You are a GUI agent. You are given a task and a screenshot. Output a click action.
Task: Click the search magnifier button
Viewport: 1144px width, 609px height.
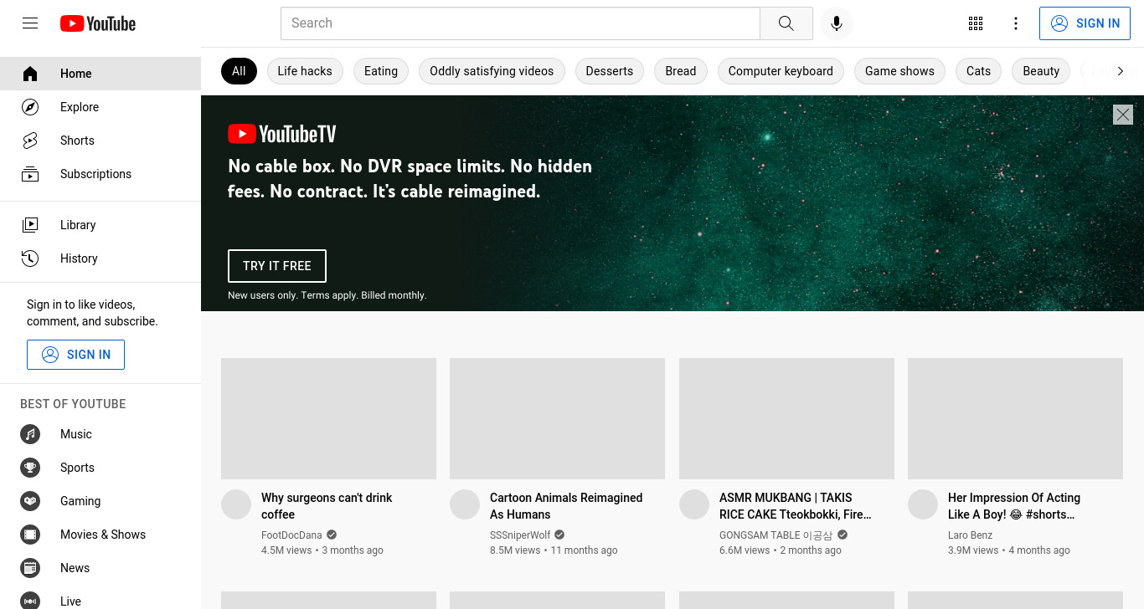[786, 23]
